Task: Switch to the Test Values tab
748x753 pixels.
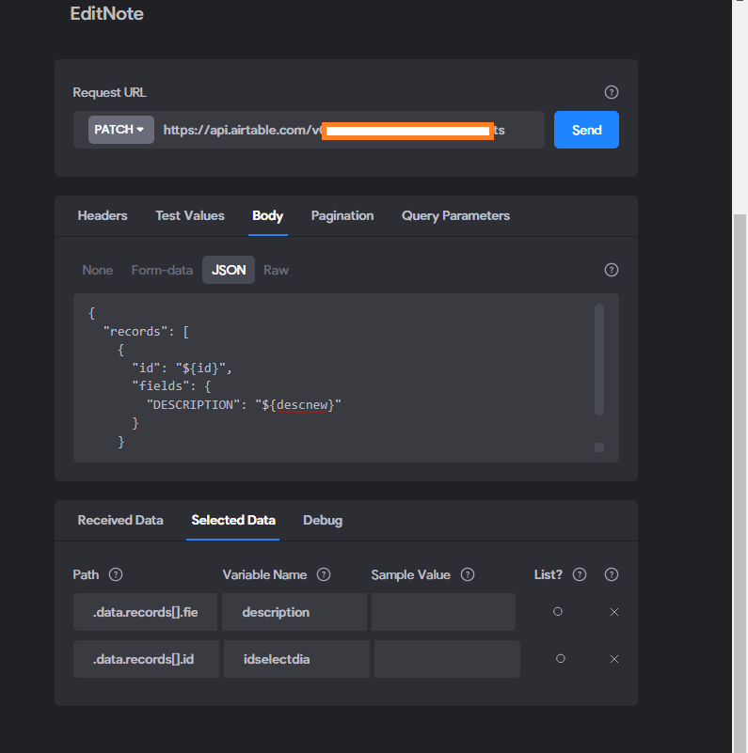Action: click(190, 215)
